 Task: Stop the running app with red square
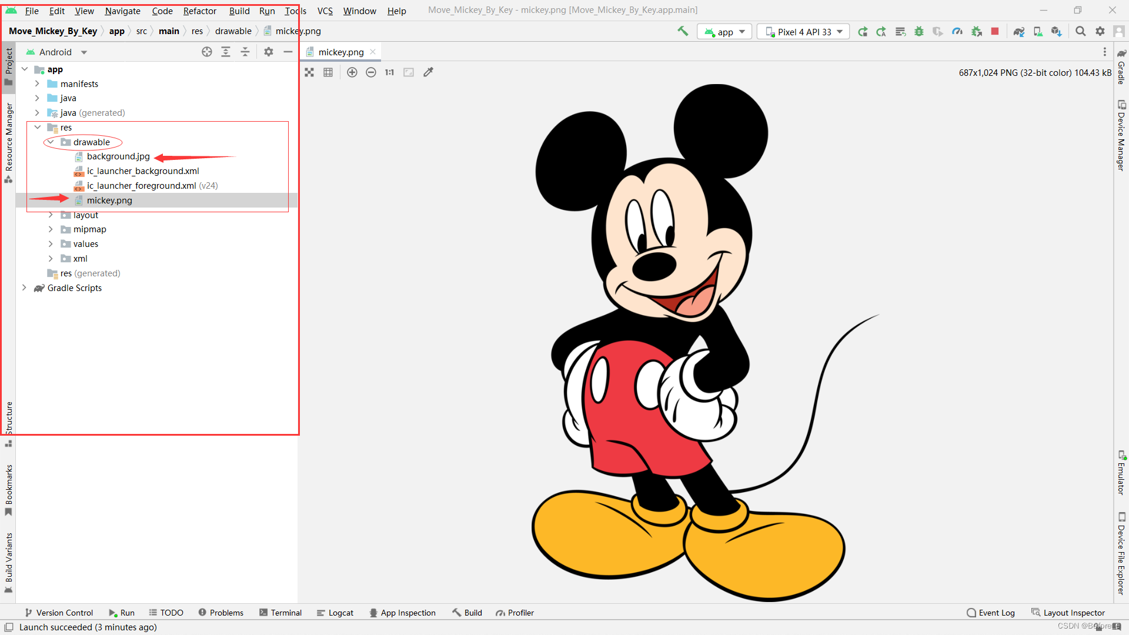click(x=995, y=31)
